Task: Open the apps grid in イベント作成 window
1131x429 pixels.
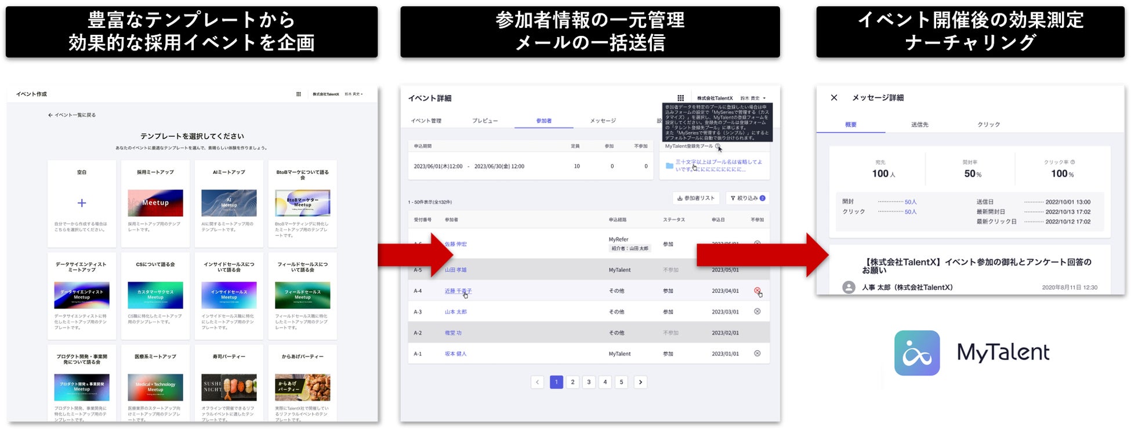Action: tap(299, 94)
